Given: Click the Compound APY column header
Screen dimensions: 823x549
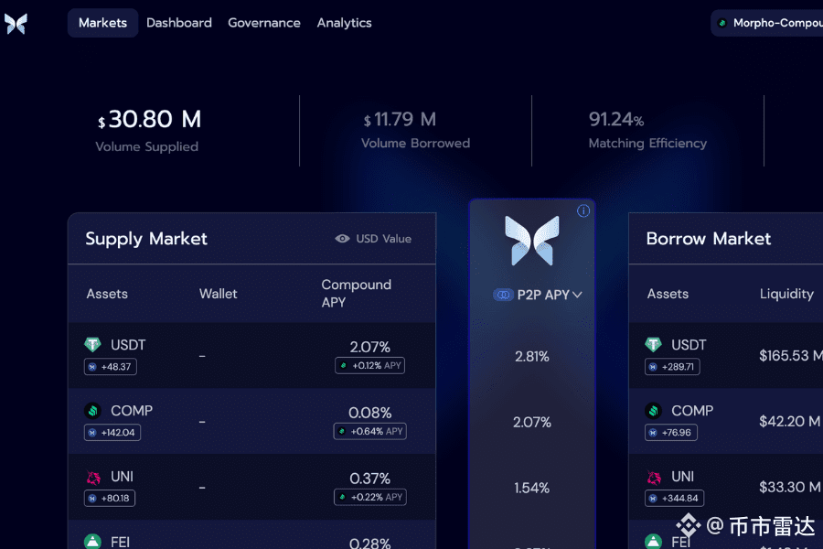Looking at the screenshot, I should coord(357,293).
